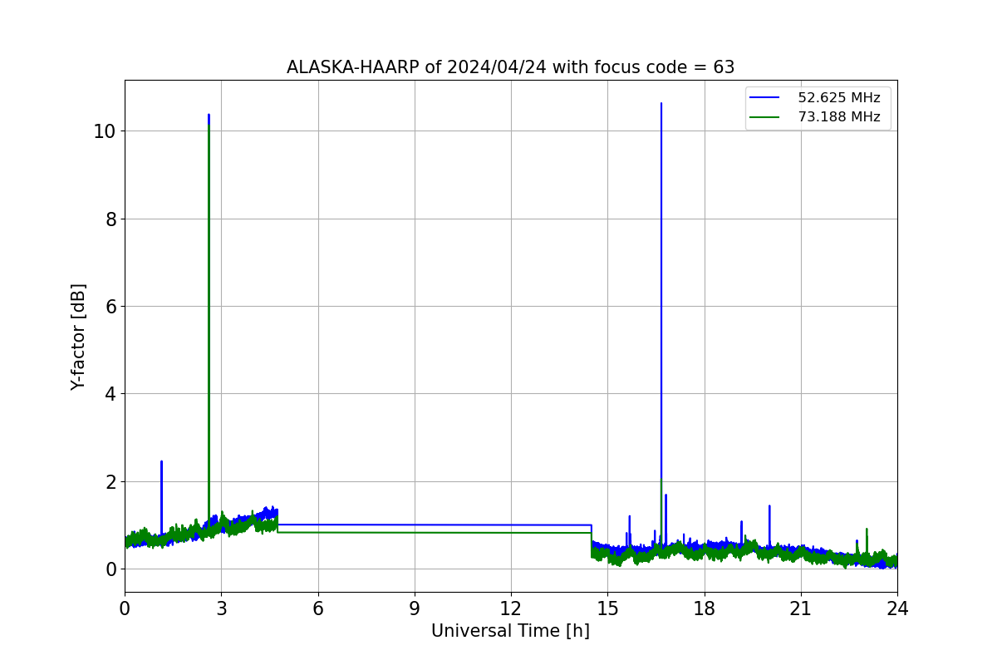Click the blue spike peak near 1.1 h
Image resolution: width=997 pixels, height=665 pixels.
(161, 462)
